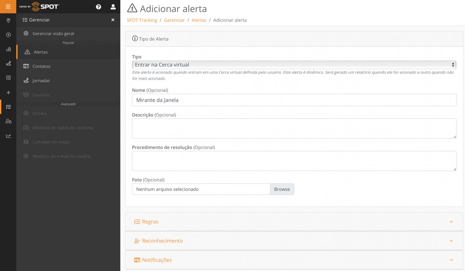The image size is (465, 271).
Task: Click the target circle icon in rail
Action: pyautogui.click(x=8, y=35)
